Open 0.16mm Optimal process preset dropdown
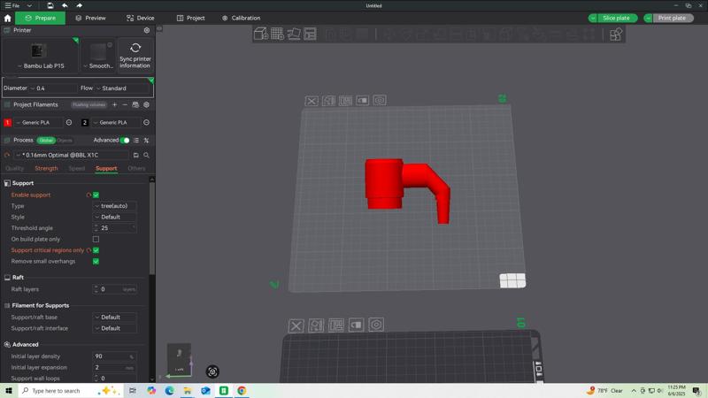This screenshot has height=398, width=708. [72, 156]
